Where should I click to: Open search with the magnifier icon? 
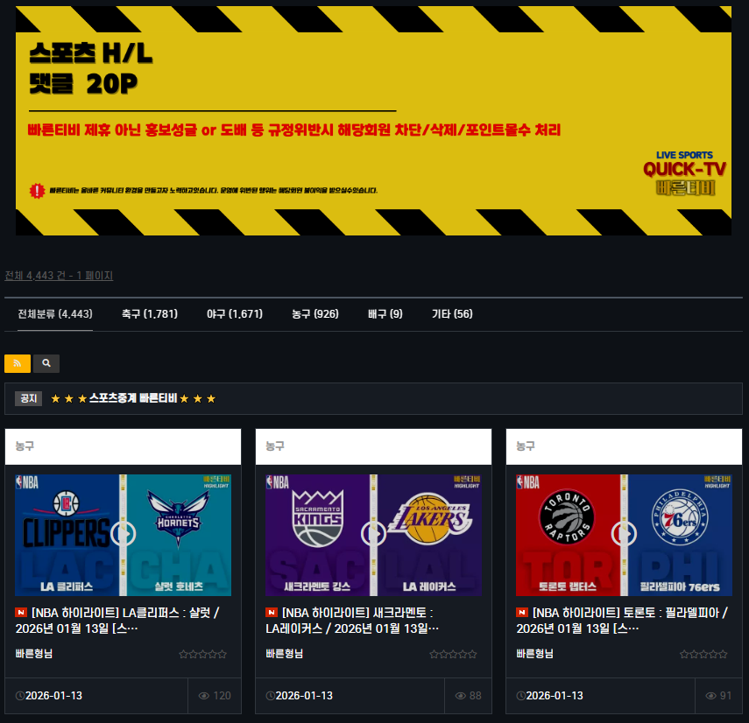[46, 363]
